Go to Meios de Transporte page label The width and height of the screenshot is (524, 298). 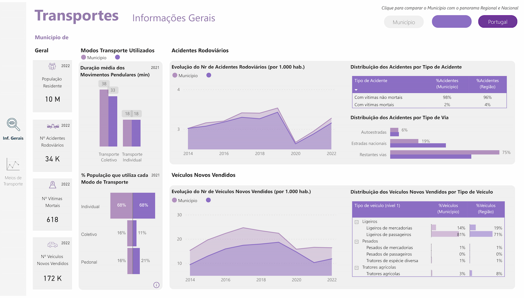pyautogui.click(x=13, y=181)
